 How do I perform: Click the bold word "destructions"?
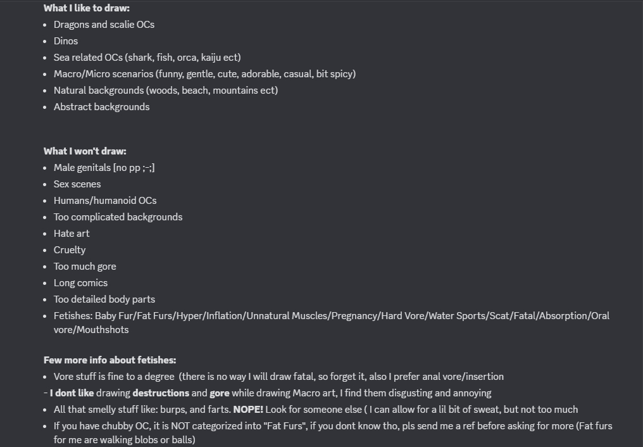(x=160, y=393)
